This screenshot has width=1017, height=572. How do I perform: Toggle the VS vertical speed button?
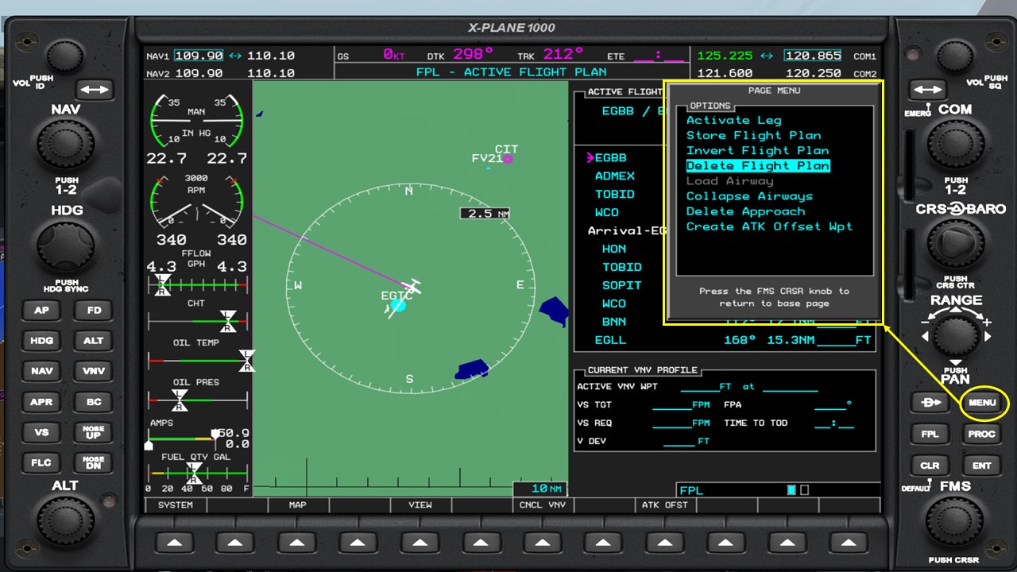click(41, 433)
